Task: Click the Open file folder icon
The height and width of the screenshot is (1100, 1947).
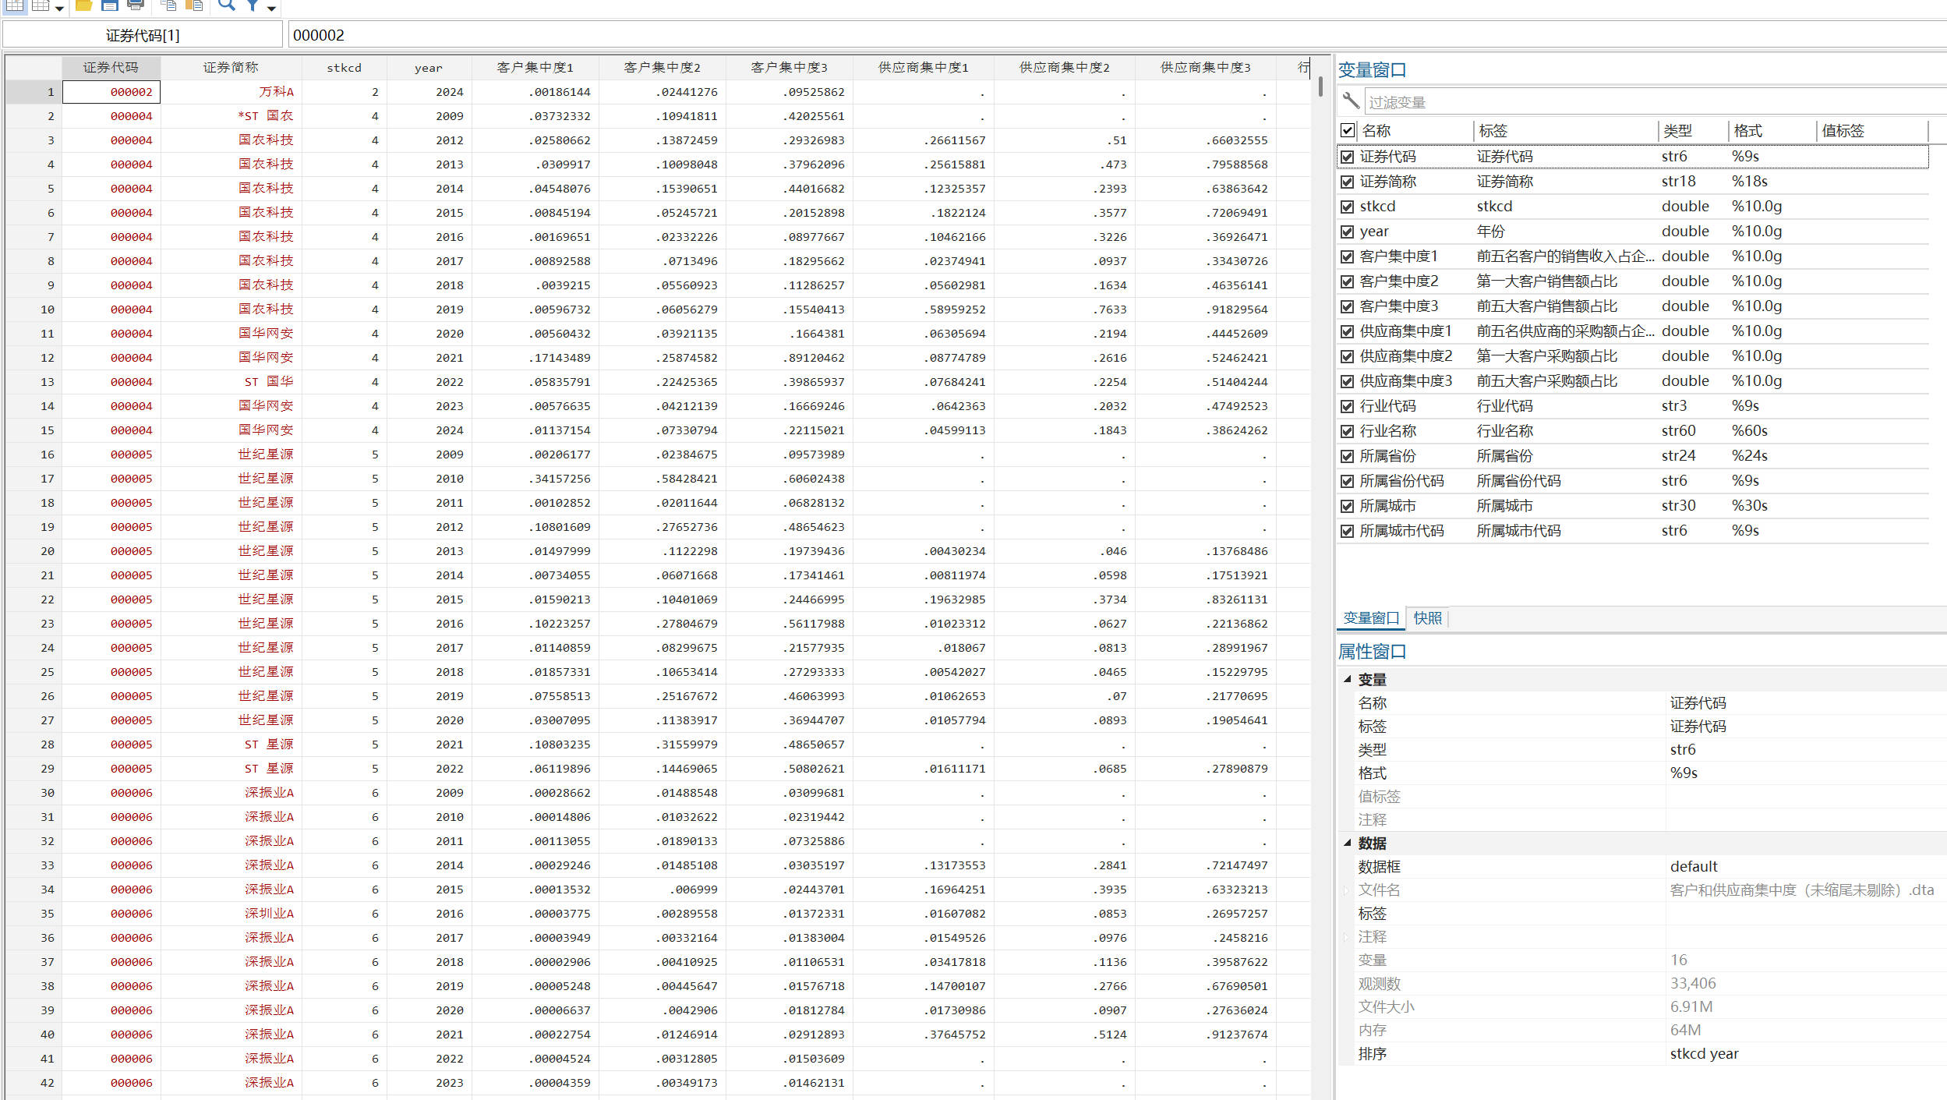Action: click(x=83, y=5)
